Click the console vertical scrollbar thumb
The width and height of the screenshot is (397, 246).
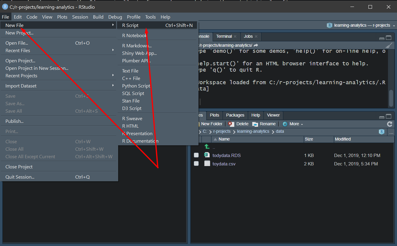point(391,98)
